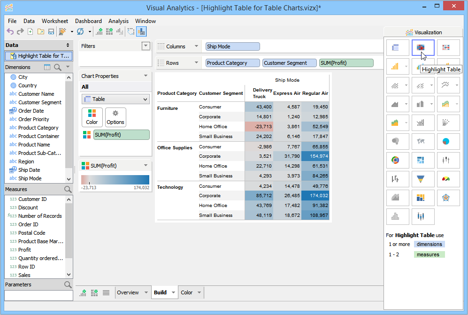Switch to the Overview sheet tab
The height and width of the screenshot is (315, 468).
click(x=128, y=292)
